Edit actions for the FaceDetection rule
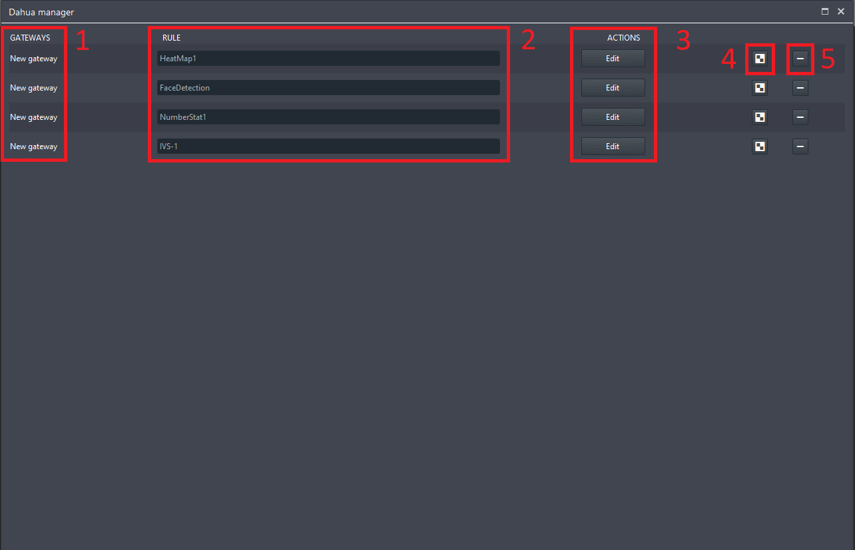855x550 pixels. (613, 88)
